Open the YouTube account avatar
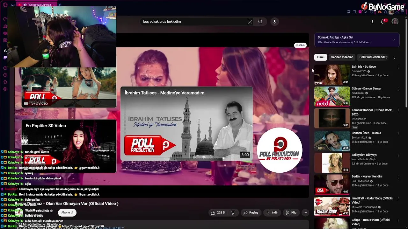 click(395, 22)
